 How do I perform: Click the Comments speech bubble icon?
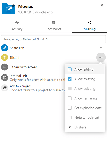pyautogui.click(x=53, y=22)
